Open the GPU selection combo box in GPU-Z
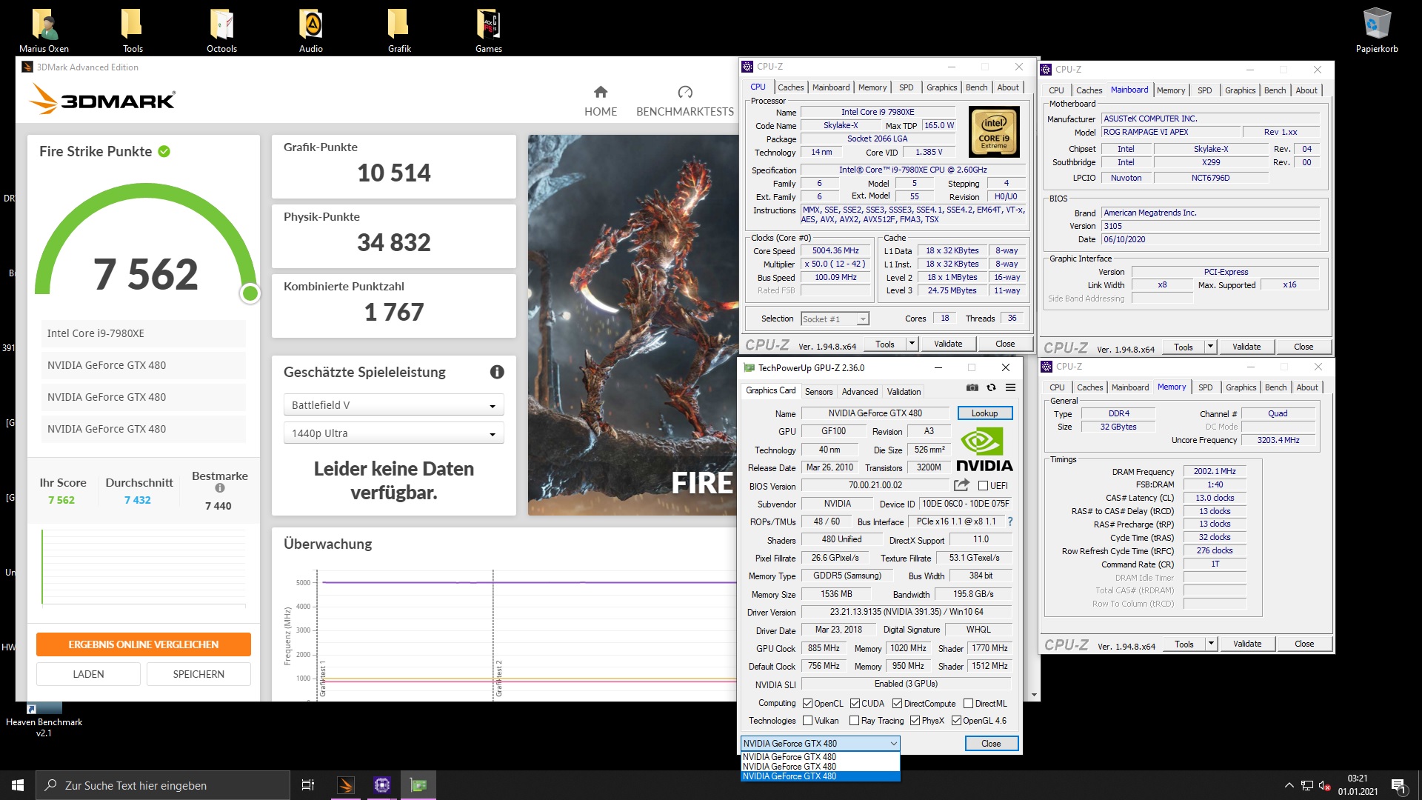Image resolution: width=1422 pixels, height=800 pixels. [820, 744]
